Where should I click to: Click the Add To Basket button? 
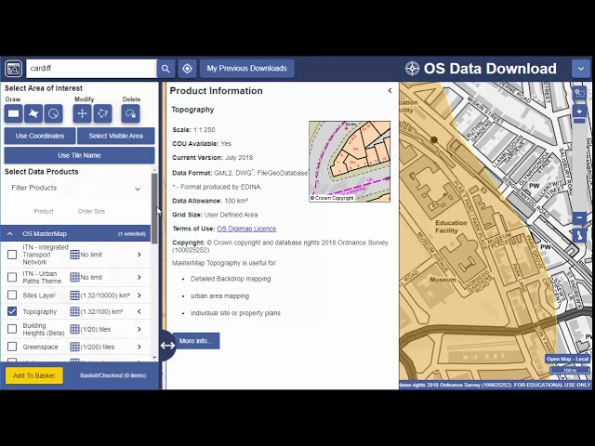pos(34,375)
